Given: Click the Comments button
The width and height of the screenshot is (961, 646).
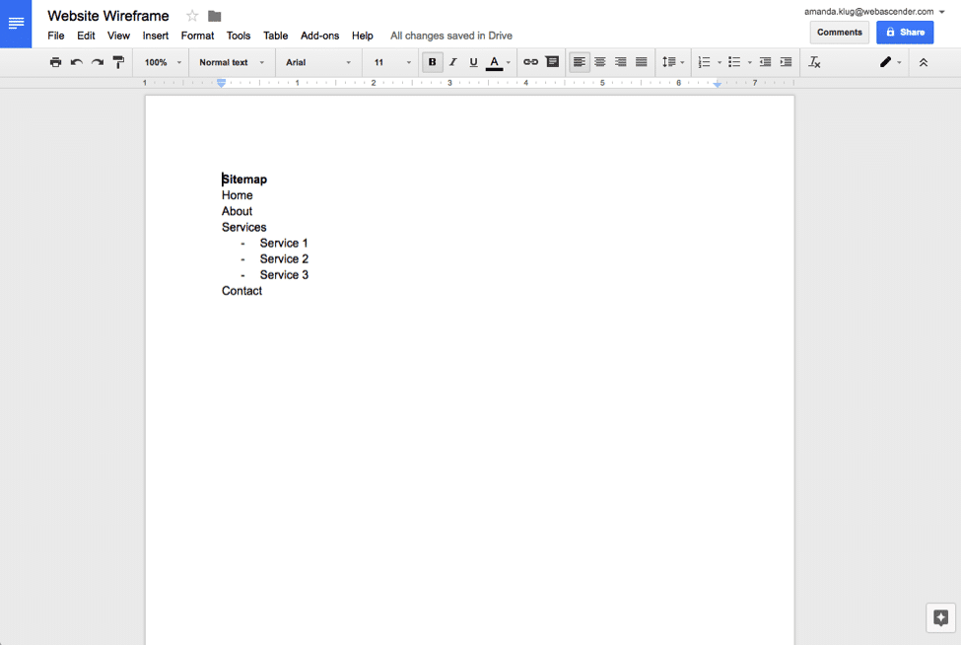Looking at the screenshot, I should 839,32.
